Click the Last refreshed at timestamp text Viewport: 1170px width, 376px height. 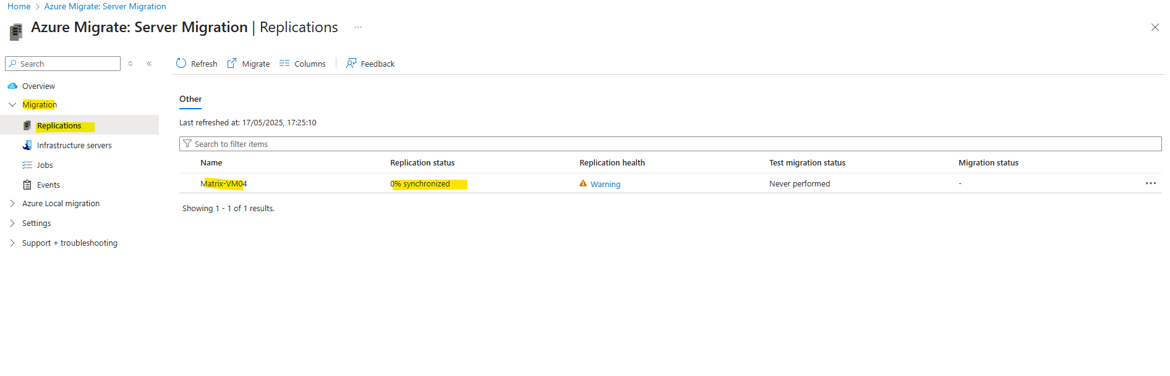pyautogui.click(x=247, y=123)
